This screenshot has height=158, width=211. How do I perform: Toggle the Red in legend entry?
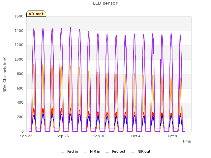coord(69,151)
